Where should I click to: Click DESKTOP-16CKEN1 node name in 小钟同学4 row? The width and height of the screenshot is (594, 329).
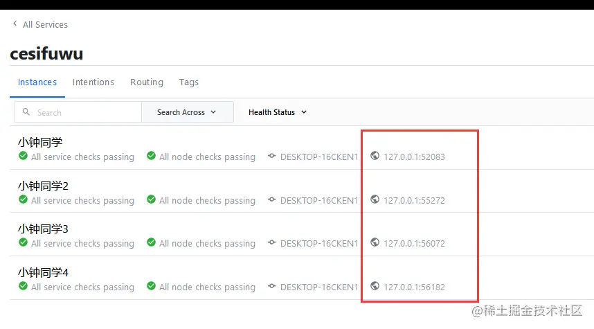(319, 287)
